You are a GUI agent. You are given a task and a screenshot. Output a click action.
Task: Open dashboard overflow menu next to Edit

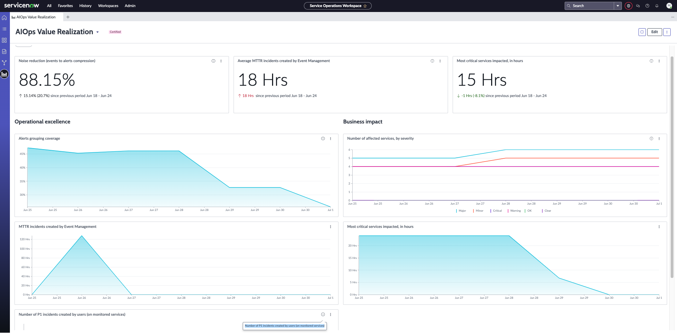tap(667, 32)
